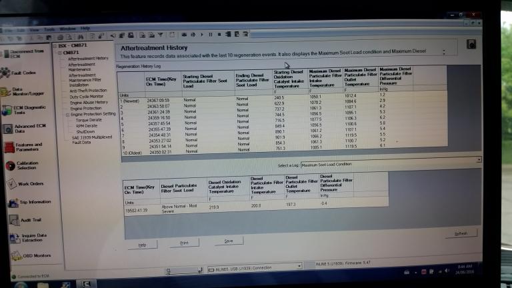Screen dimensions: 512x288
Task: Open the Help menu
Action: [x=85, y=29]
